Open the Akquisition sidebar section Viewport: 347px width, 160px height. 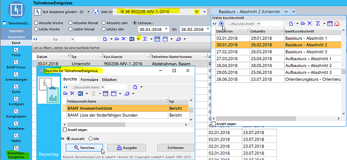click(x=16, y=37)
